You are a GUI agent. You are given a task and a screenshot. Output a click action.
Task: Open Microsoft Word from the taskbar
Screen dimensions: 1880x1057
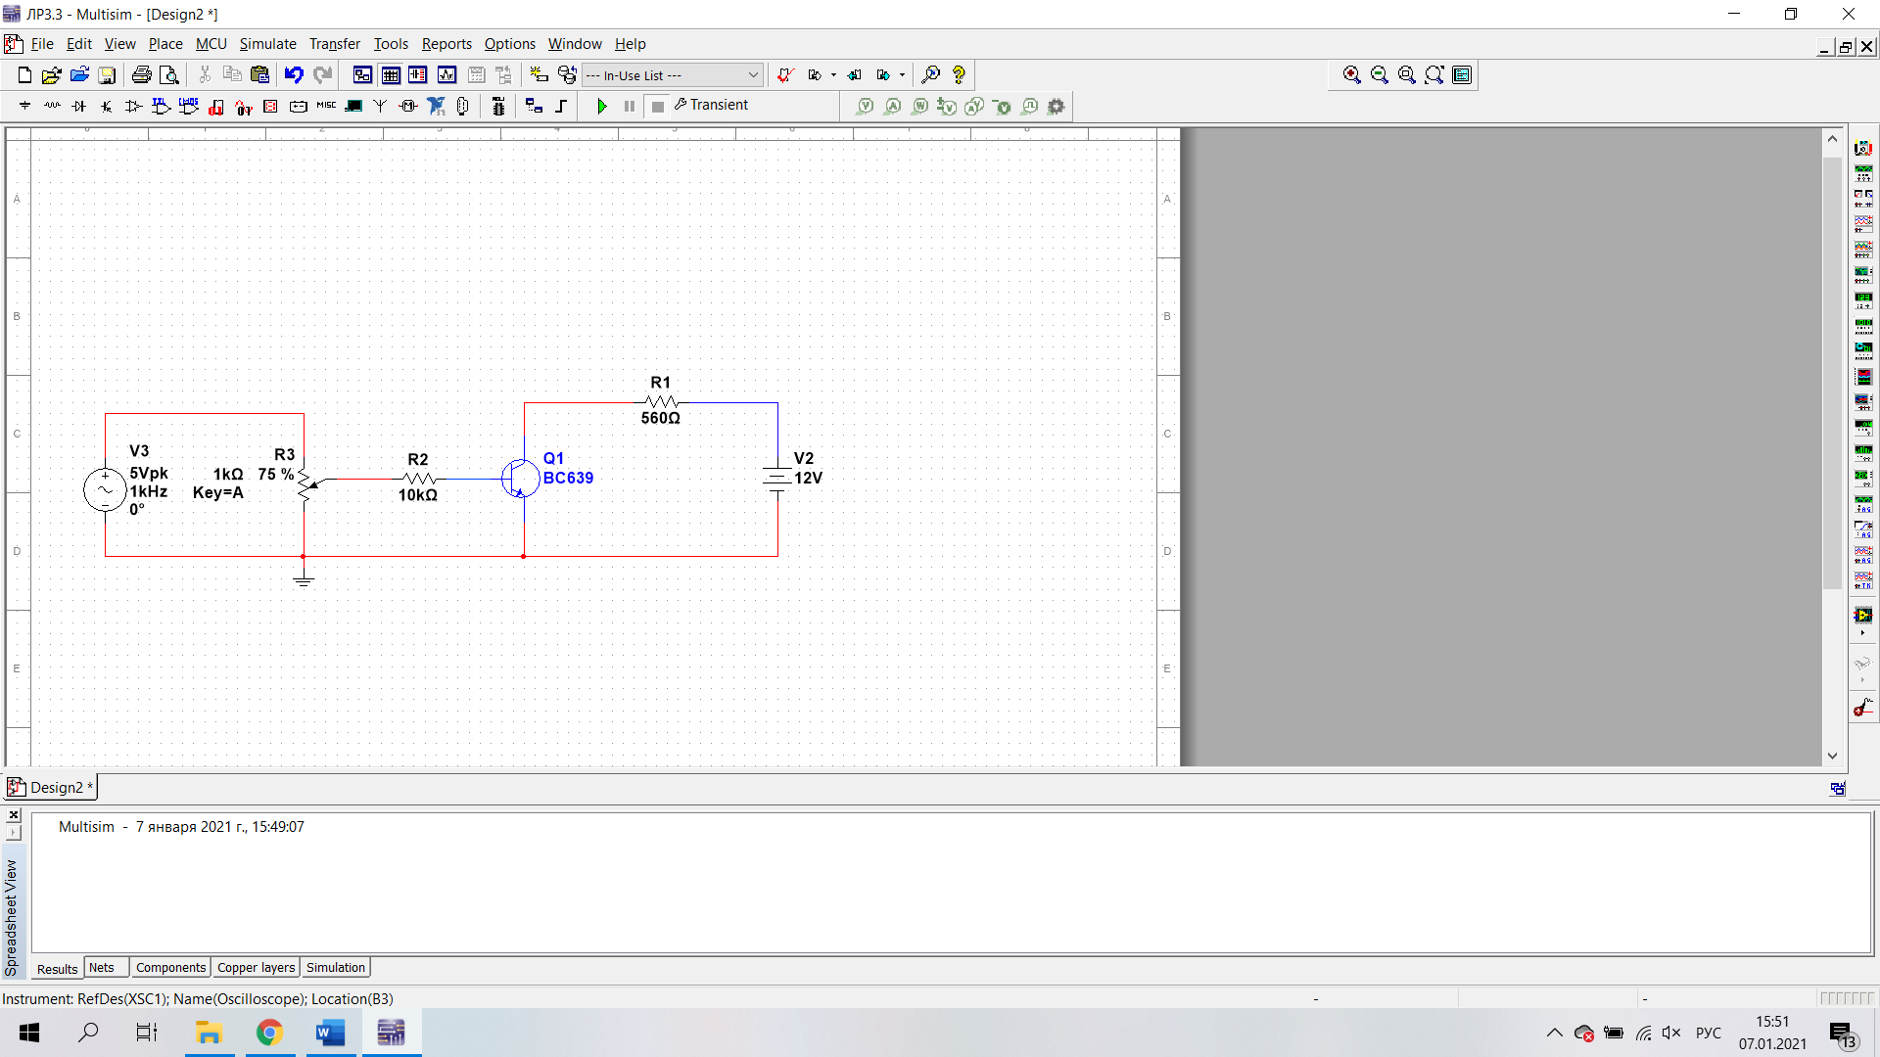click(331, 1033)
